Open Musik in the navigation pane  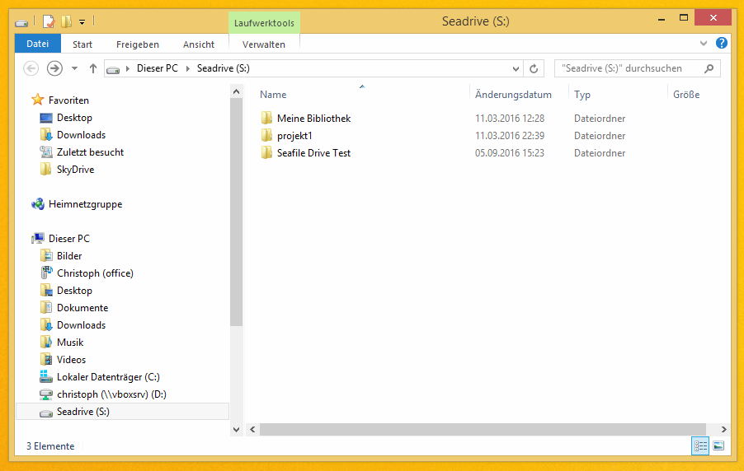click(70, 343)
